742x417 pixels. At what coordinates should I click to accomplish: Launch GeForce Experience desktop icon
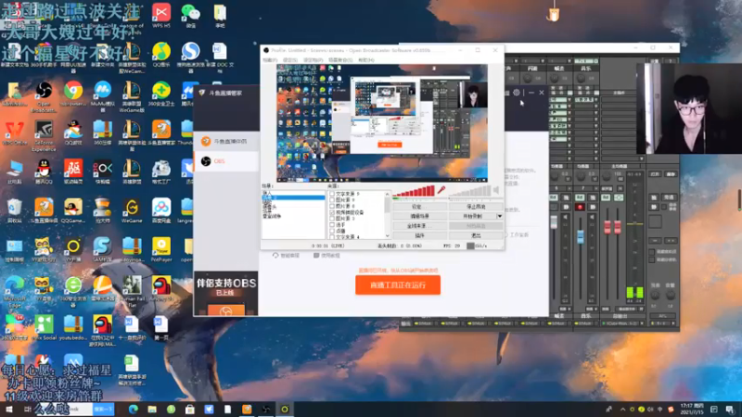pyautogui.click(x=44, y=135)
